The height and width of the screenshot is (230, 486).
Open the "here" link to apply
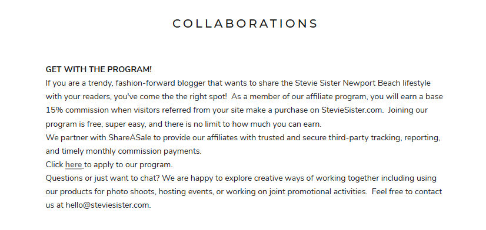pos(74,165)
